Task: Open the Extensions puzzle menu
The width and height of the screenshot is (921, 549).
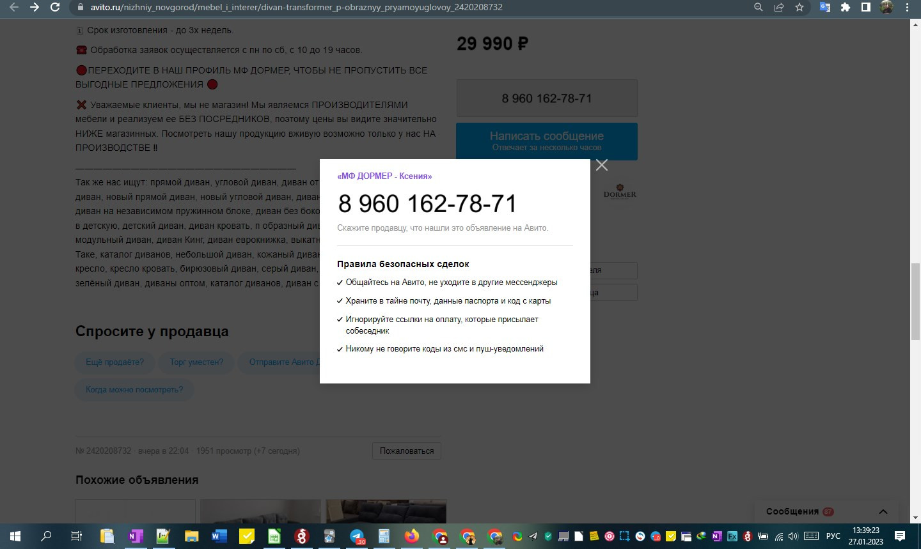Action: [846, 7]
